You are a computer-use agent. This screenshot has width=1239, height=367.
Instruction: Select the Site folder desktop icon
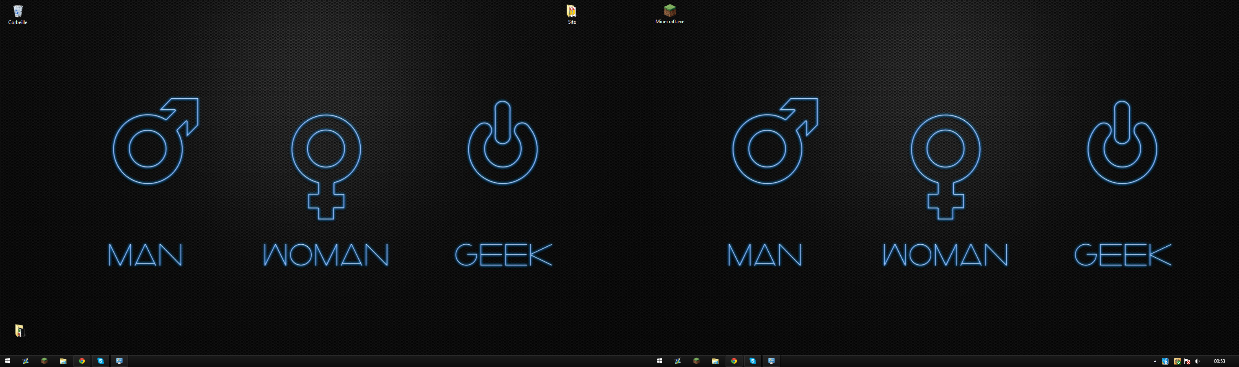571,14
